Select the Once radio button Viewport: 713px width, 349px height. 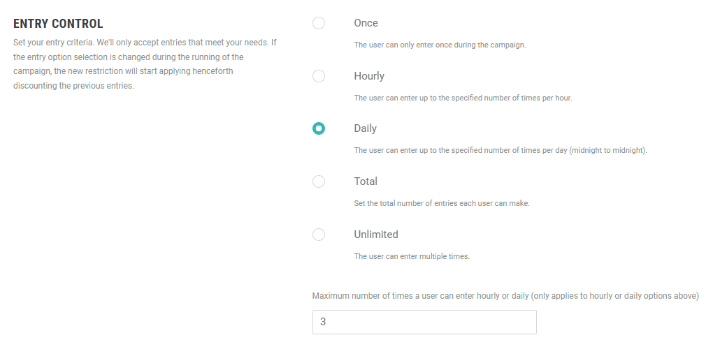[x=319, y=23]
